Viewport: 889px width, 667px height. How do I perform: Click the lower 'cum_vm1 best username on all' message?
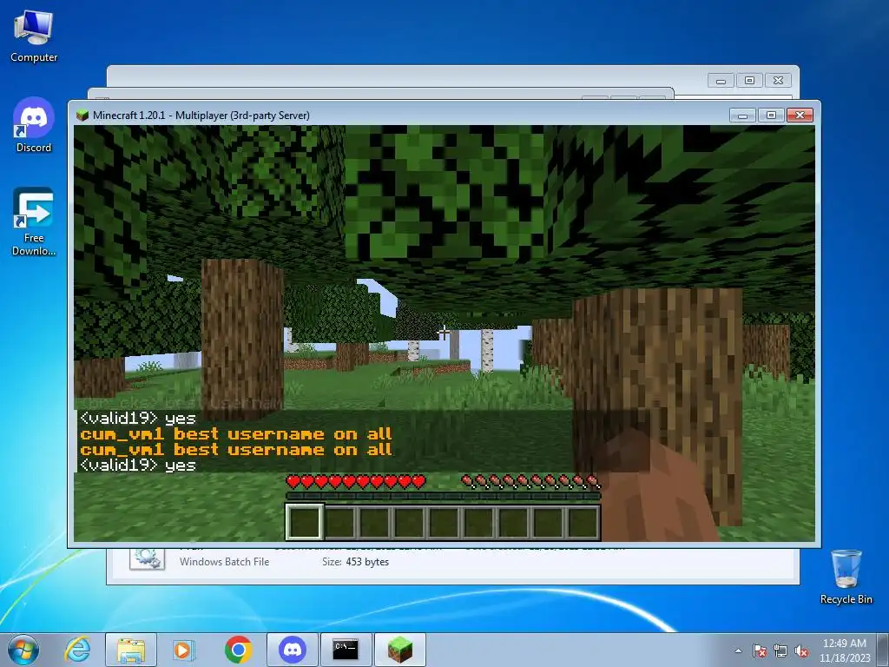[236, 450]
